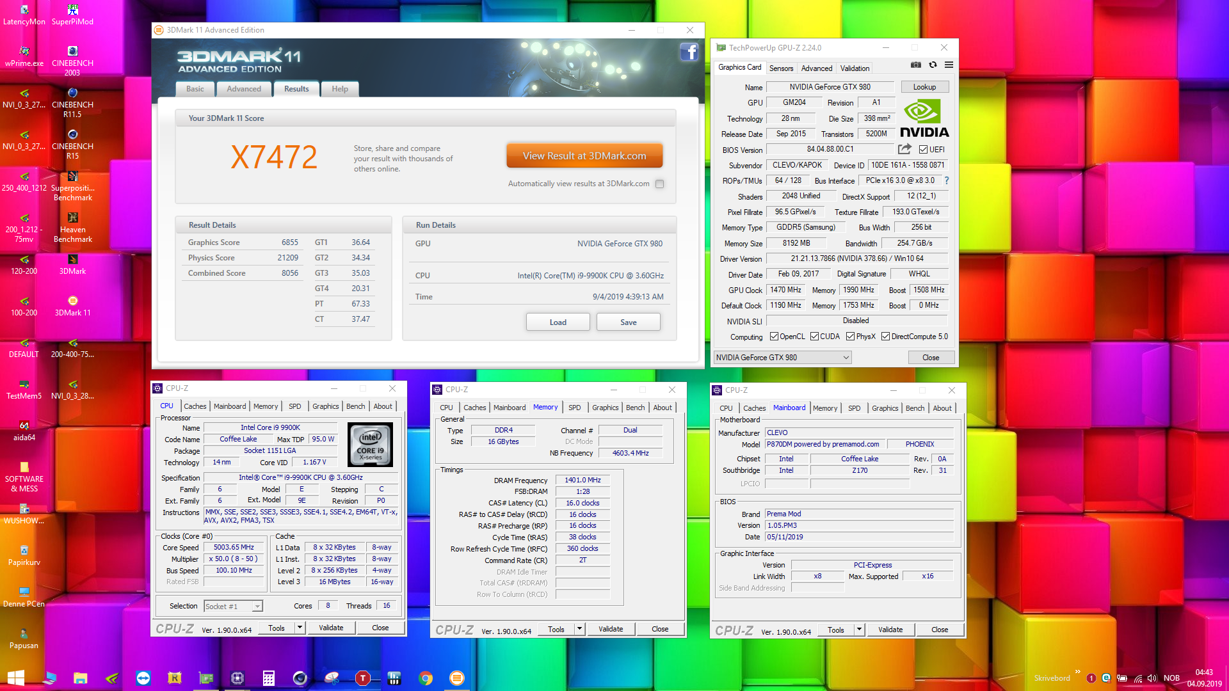Select the Papirkurv recycle bin icon
Viewport: 1229px width, 691px height.
24,556
